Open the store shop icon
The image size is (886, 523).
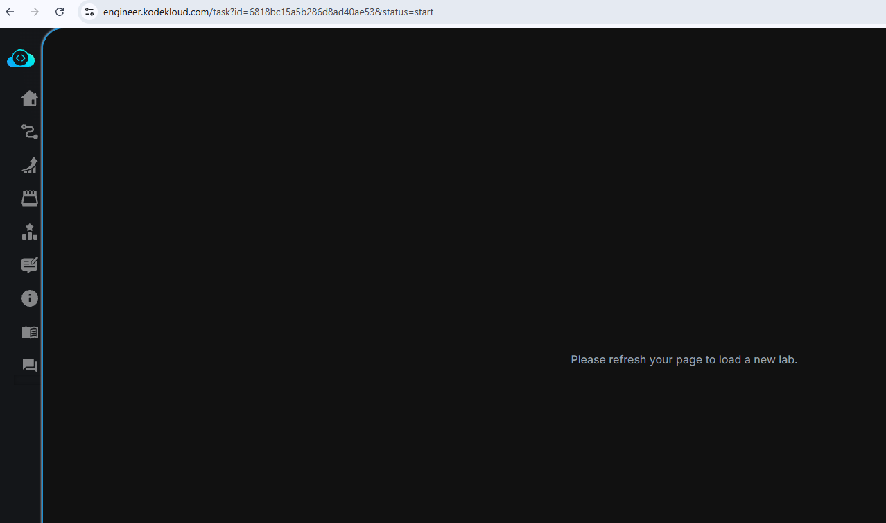(29, 199)
